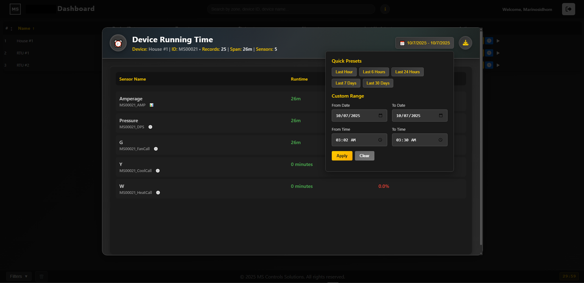Click the From Time field showing 03:02 AM
This screenshot has height=283, width=584.
pos(359,140)
